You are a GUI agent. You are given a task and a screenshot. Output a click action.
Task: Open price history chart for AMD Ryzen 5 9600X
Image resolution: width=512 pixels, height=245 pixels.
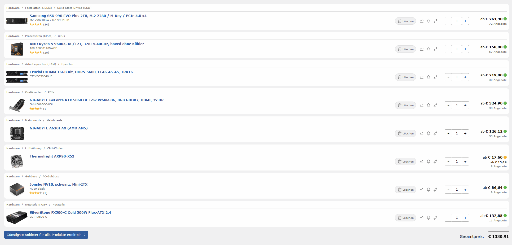[422, 49]
